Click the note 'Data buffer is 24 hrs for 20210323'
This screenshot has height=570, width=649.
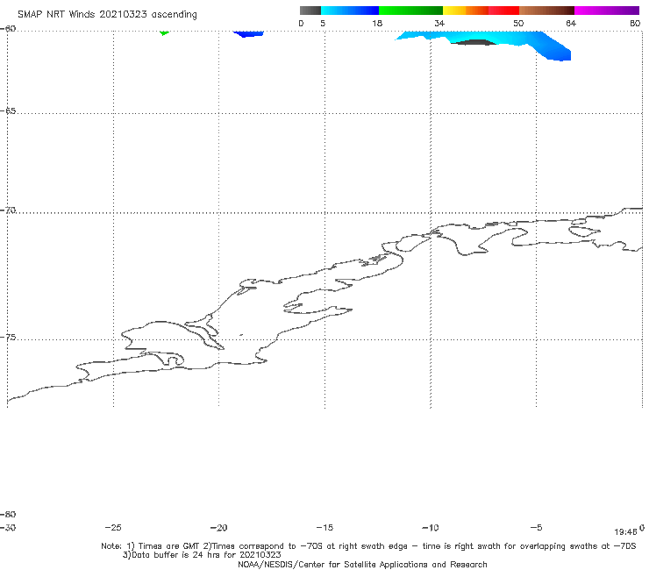[202, 555]
